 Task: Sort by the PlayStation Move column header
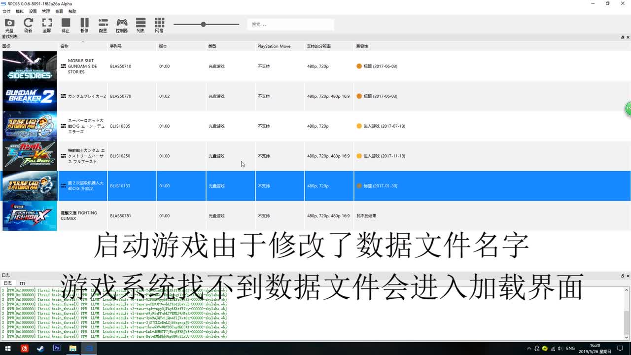click(280, 46)
